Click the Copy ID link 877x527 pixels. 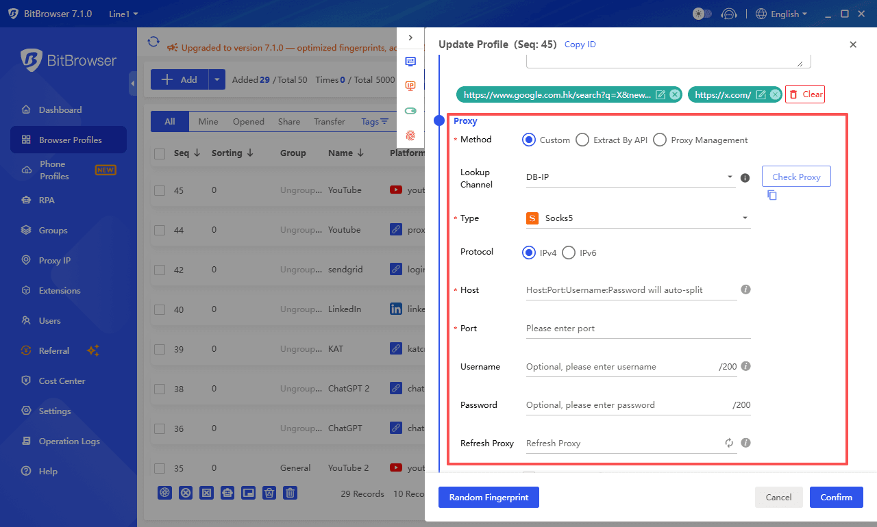click(x=580, y=44)
